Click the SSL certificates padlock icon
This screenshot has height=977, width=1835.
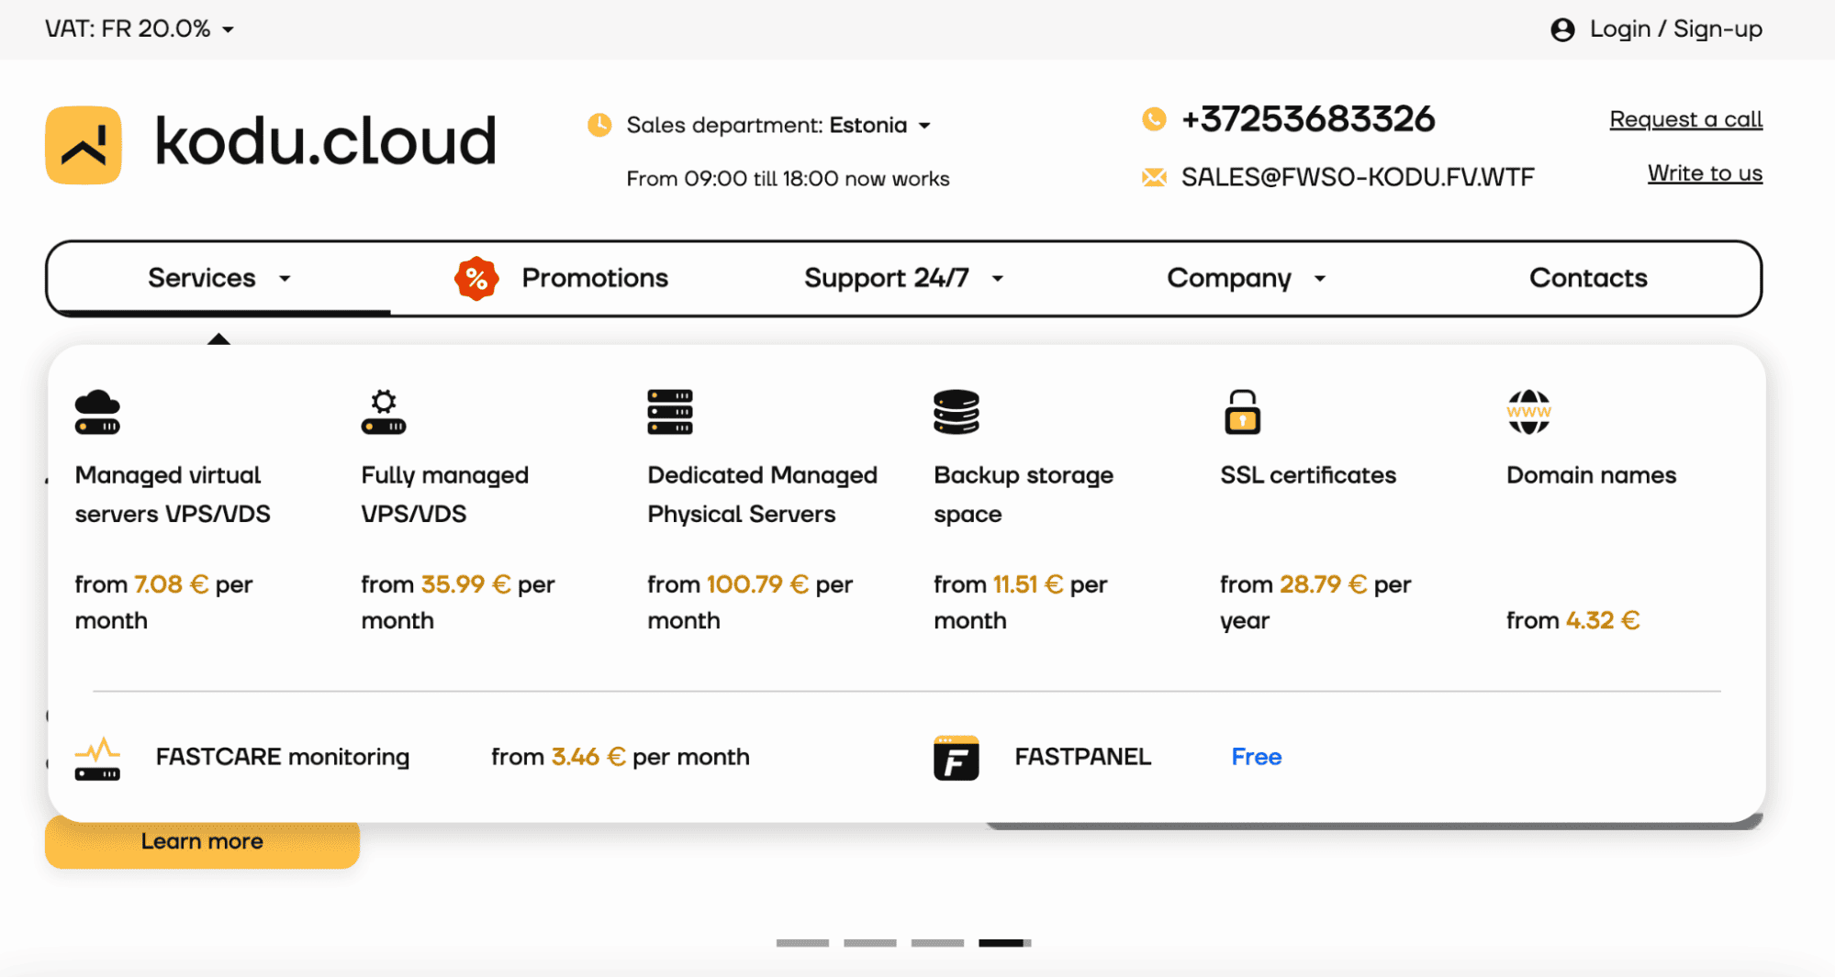(1243, 412)
